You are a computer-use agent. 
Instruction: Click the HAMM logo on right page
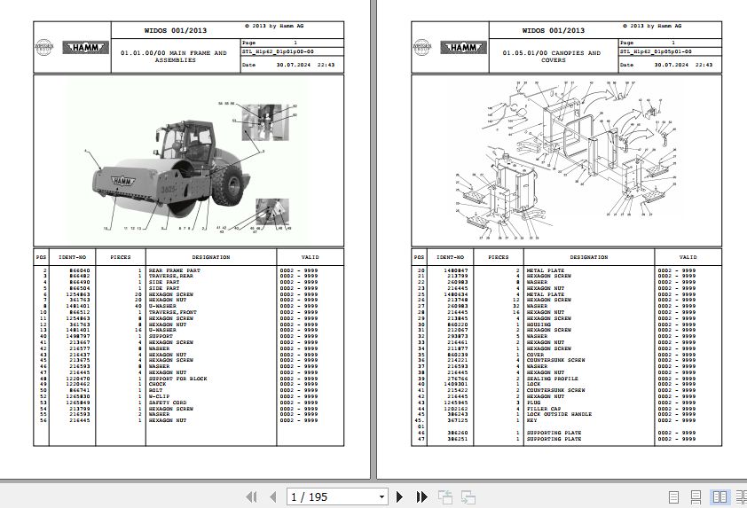tap(463, 48)
